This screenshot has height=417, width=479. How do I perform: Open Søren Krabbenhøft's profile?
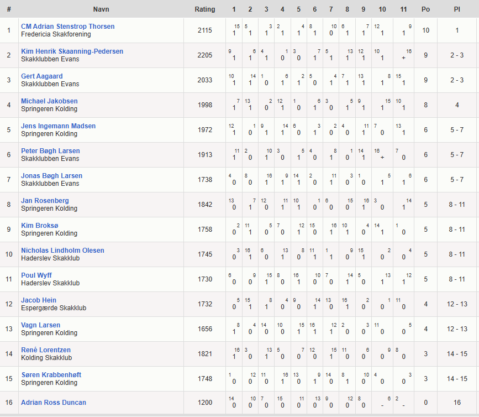(51, 375)
